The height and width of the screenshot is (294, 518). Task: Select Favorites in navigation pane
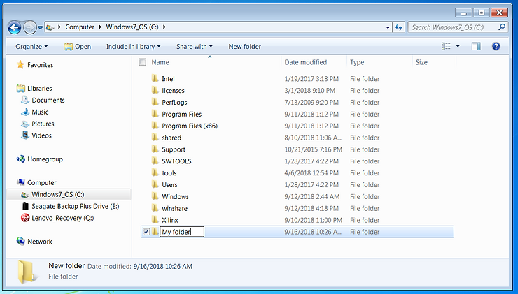tap(40, 65)
